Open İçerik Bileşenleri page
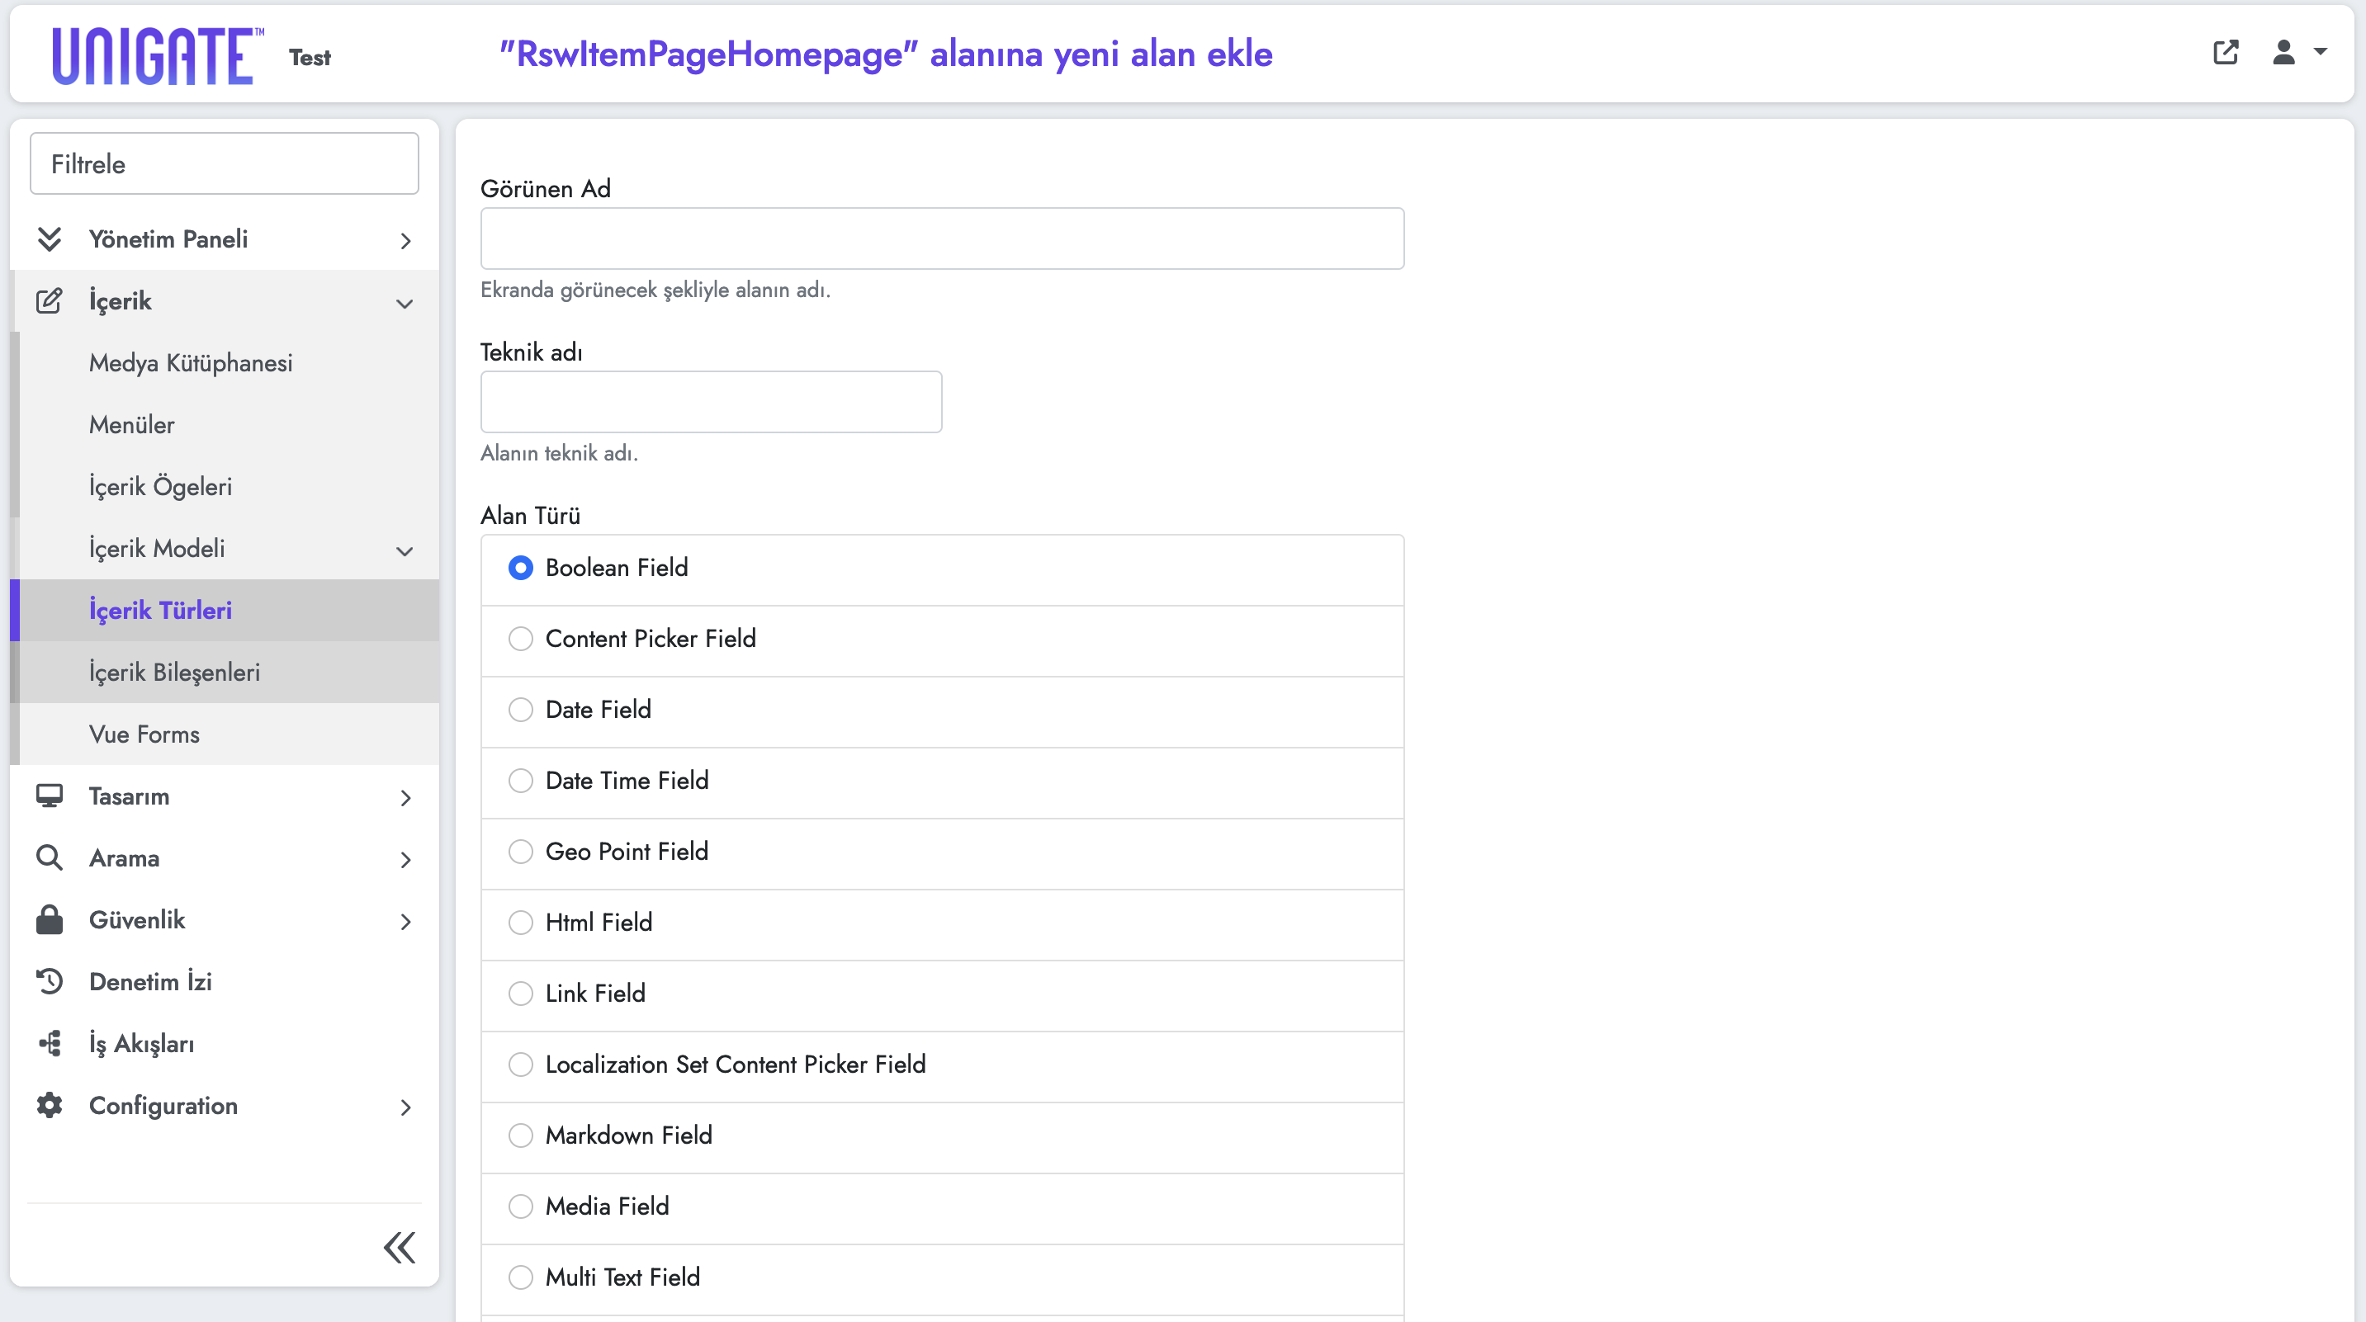Image resolution: width=2366 pixels, height=1322 pixels. tap(174, 672)
